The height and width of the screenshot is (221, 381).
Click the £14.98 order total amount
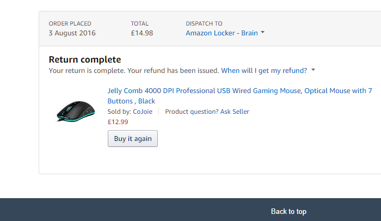pos(142,33)
